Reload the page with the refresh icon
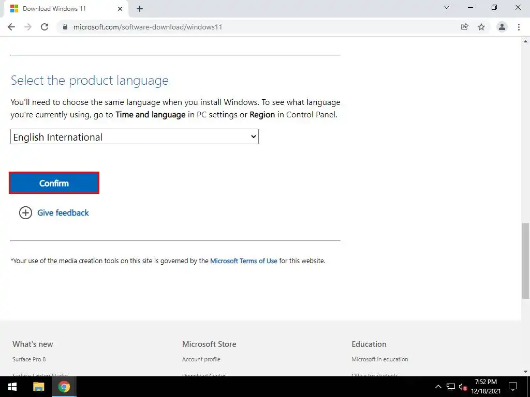This screenshot has height=397, width=530. (45, 27)
